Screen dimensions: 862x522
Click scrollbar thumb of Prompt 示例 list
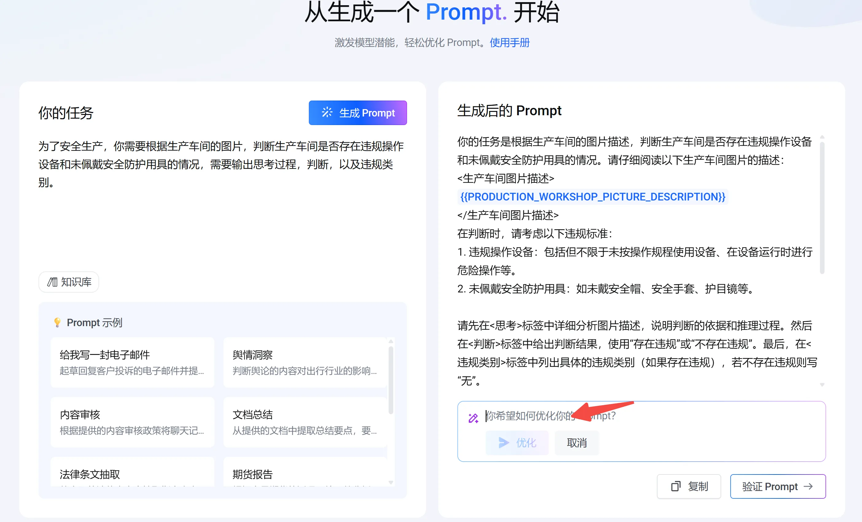tap(391, 379)
